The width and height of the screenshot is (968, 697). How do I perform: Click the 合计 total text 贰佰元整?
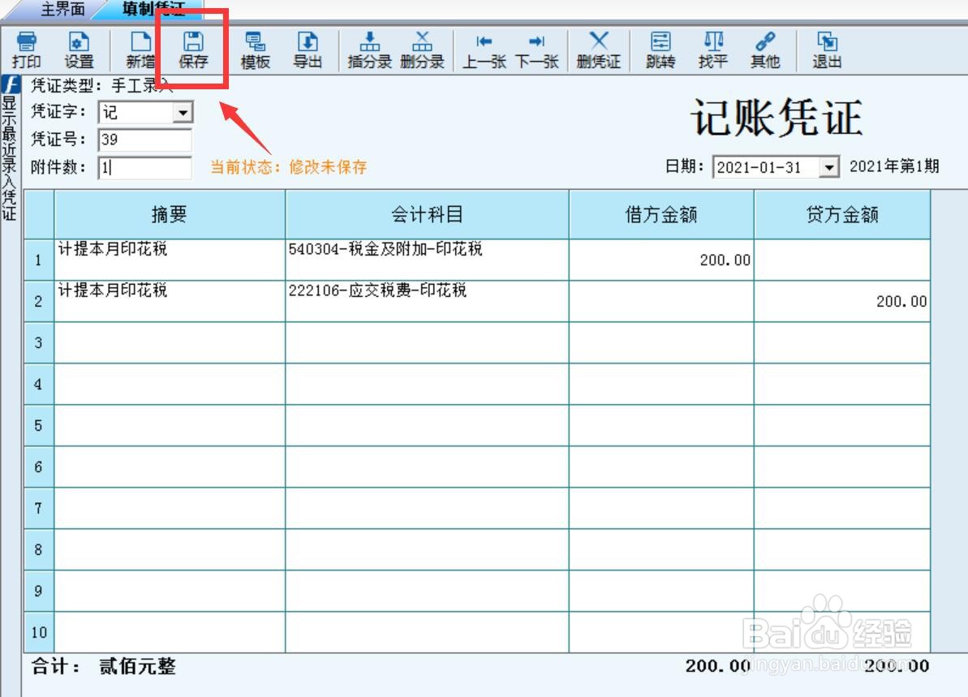click(x=137, y=666)
